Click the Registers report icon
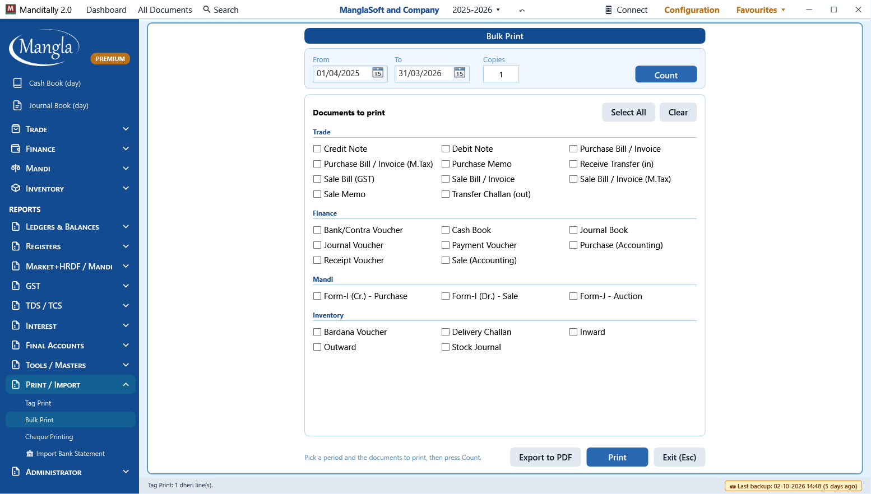Image resolution: width=871 pixels, height=494 pixels. coord(16,246)
